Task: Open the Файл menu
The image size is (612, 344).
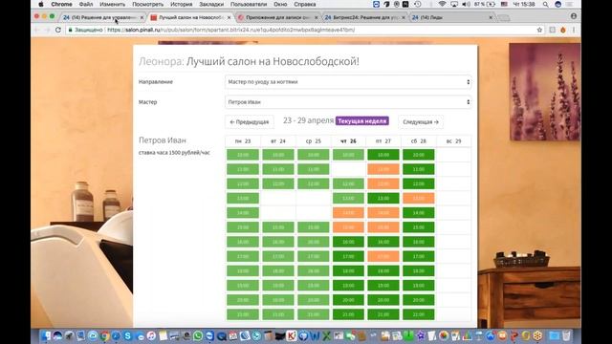Action: click(x=86, y=4)
